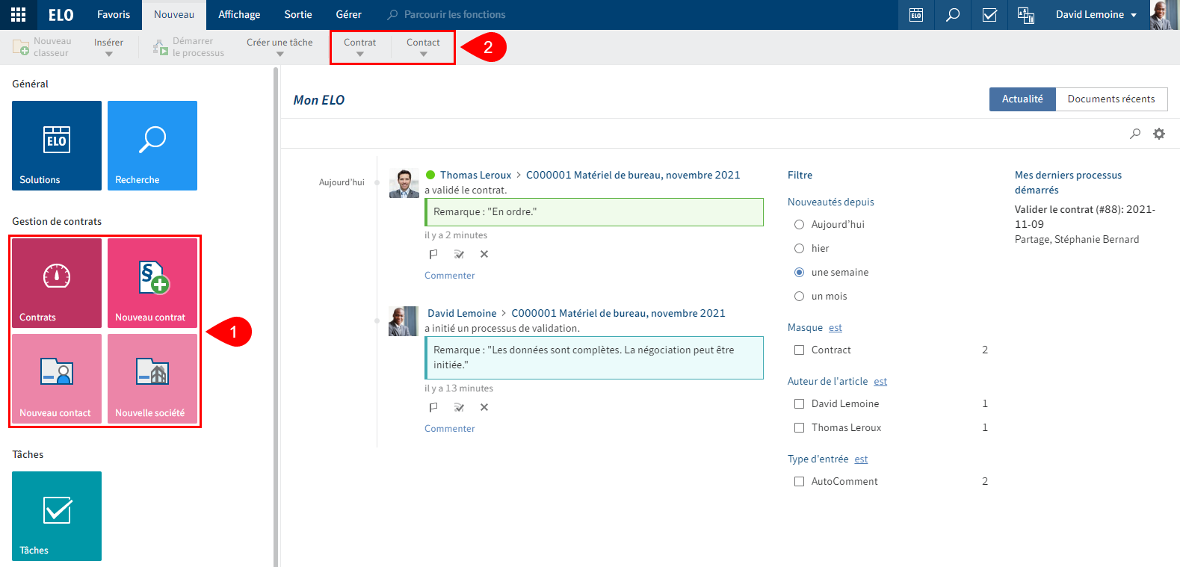Click Commenter under Thomas Leroux's post
The width and height of the screenshot is (1180, 567).
450,276
